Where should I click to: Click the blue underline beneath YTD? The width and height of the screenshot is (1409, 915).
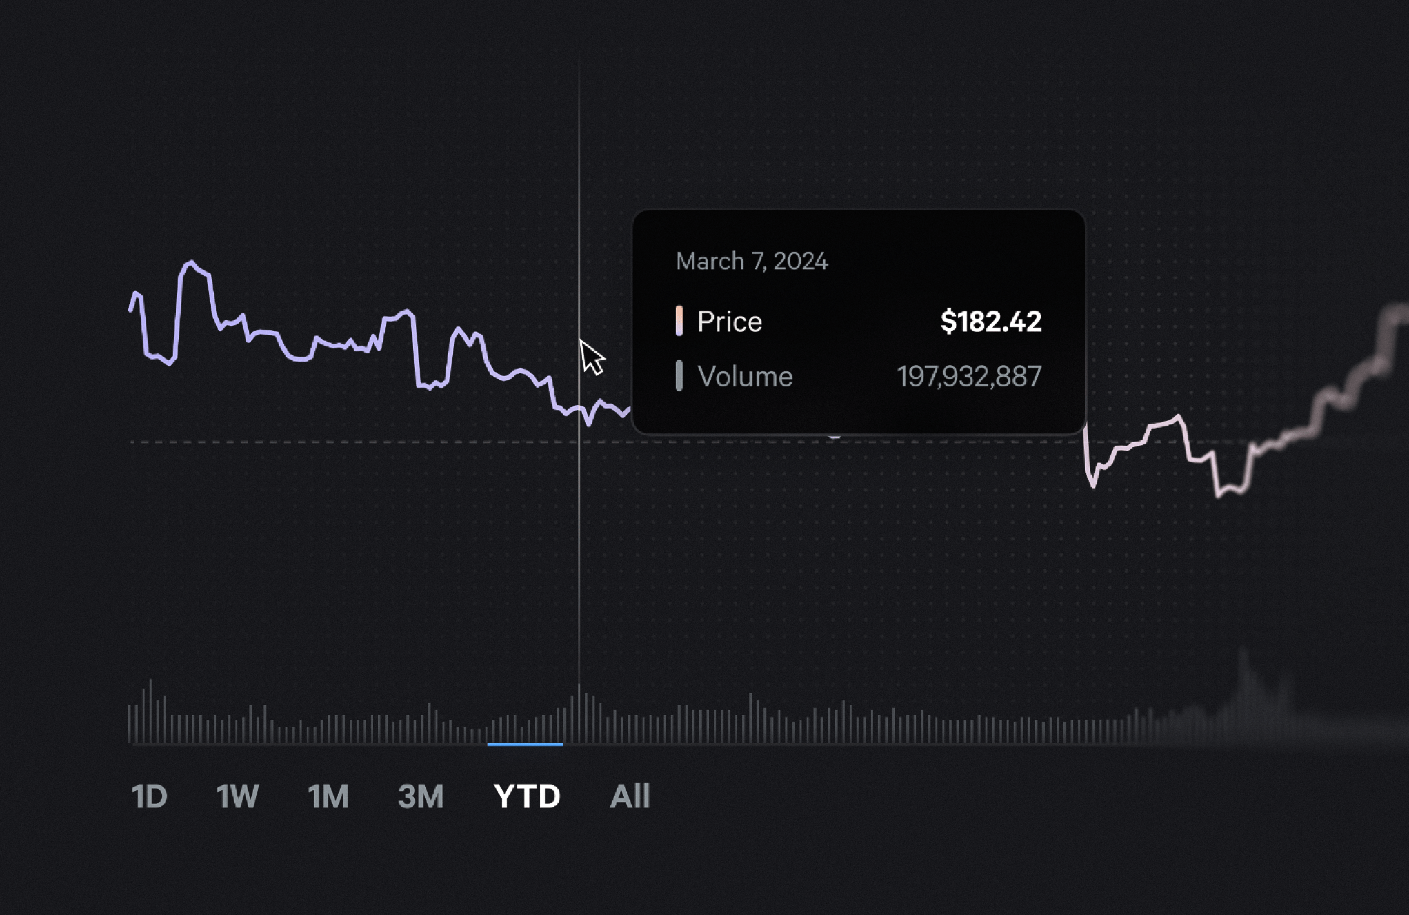point(525,745)
